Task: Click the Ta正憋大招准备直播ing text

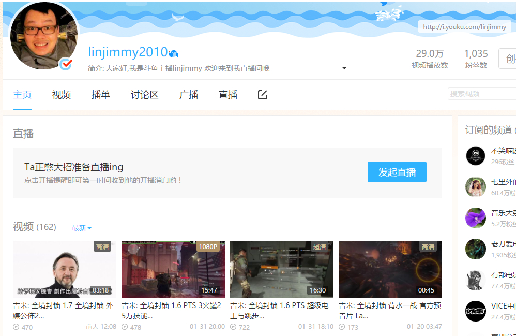Action: click(74, 167)
